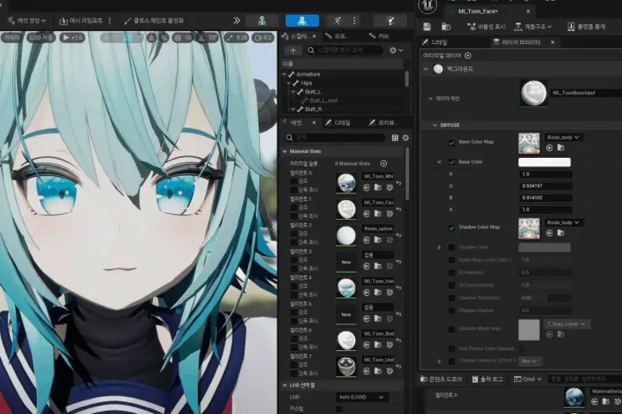Viewport: 622px width, 414px height.
Task: Click checker edit icon for MI_Toon_Und slot
Action: click(390, 371)
